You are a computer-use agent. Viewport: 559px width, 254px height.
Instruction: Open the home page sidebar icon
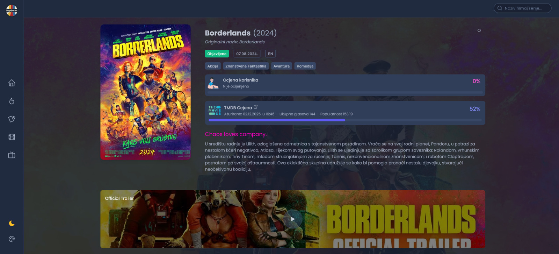coord(12,83)
